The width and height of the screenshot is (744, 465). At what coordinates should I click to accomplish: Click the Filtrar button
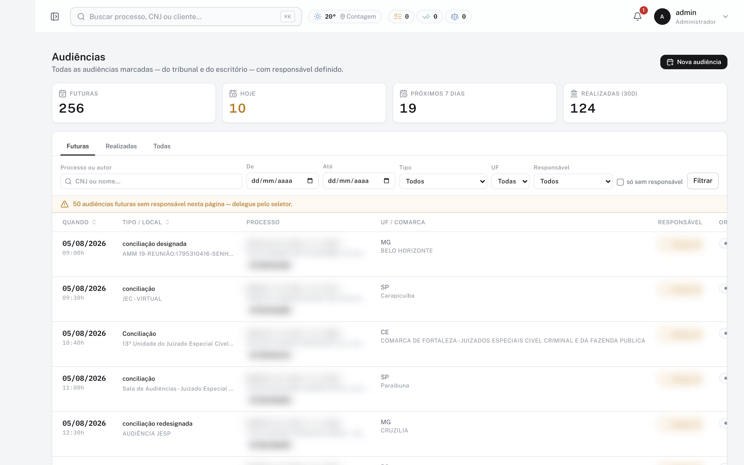(x=703, y=181)
